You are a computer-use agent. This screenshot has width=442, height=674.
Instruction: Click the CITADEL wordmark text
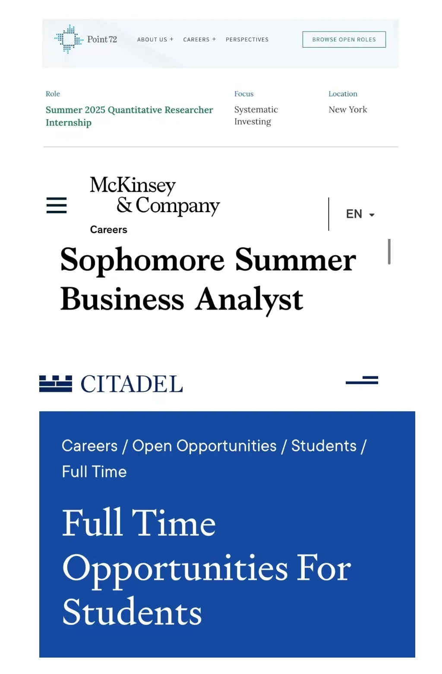coord(132,384)
